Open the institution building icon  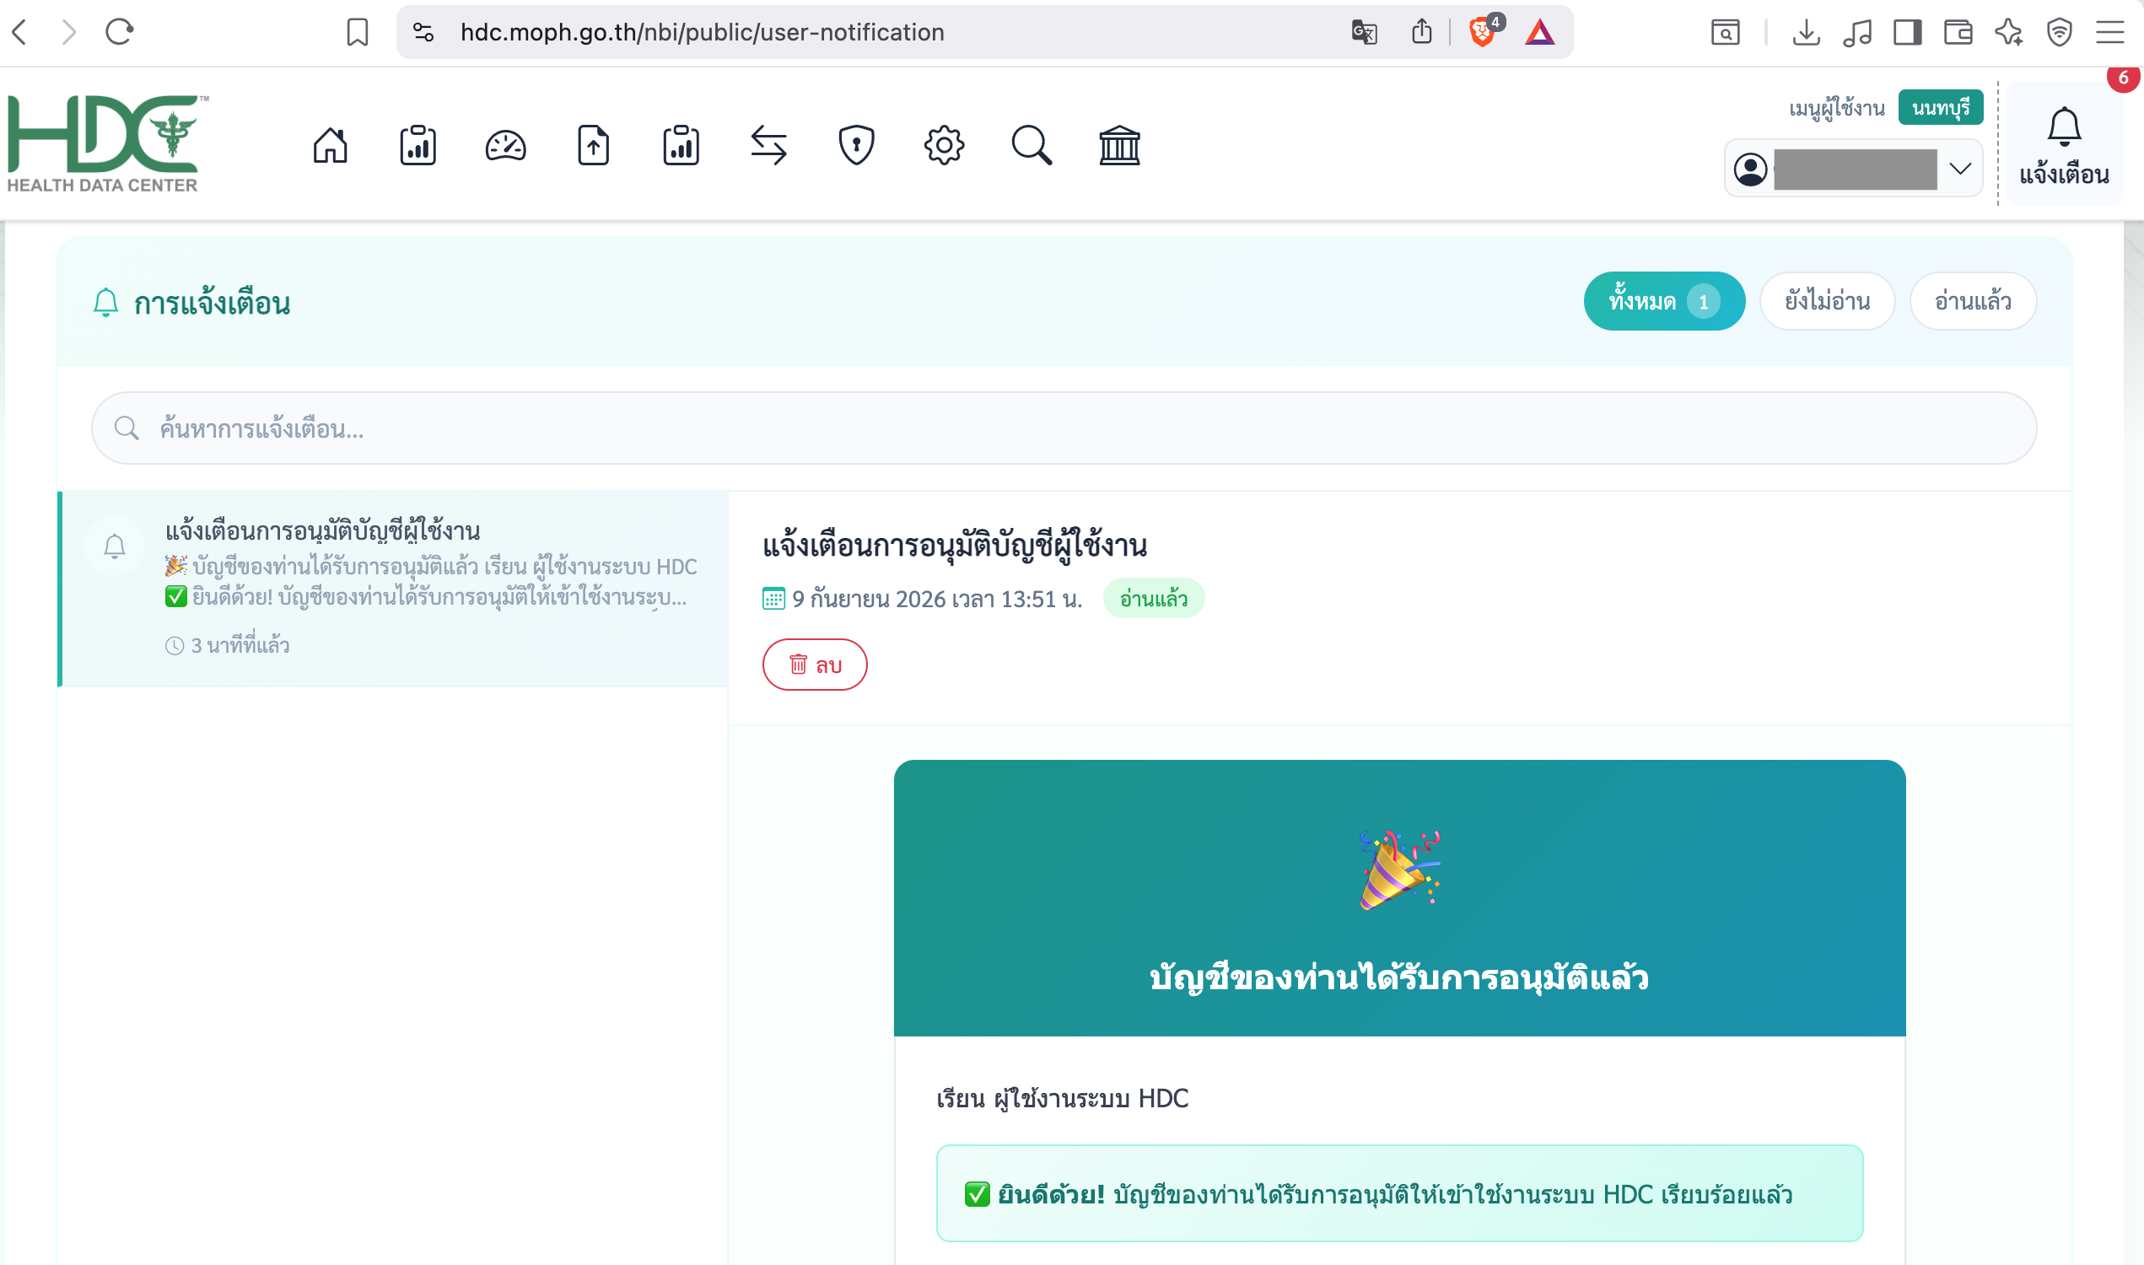(1119, 145)
